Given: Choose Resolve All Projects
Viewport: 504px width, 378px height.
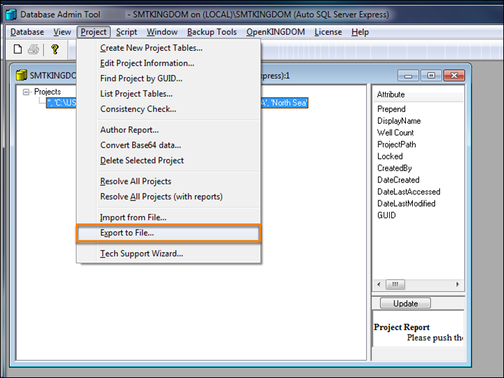Looking at the screenshot, I should pyautogui.click(x=168, y=181).
